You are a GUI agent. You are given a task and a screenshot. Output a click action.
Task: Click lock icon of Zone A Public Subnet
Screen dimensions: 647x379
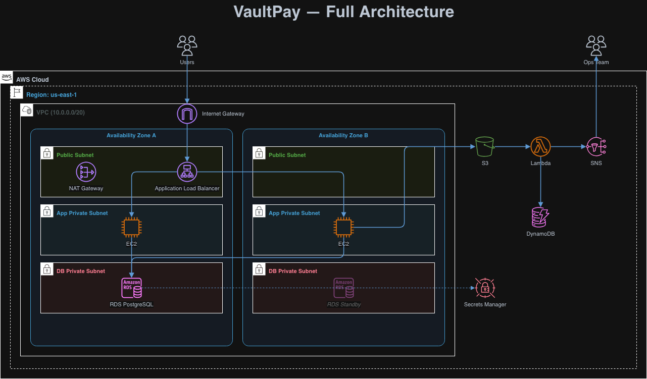tap(47, 153)
